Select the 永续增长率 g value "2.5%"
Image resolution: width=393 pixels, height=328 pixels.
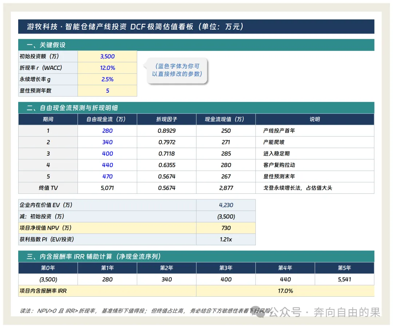107,79
